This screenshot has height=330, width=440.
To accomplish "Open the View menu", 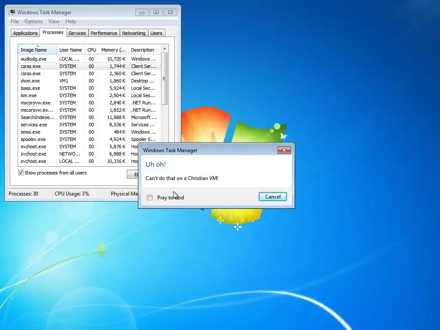I will point(54,21).
